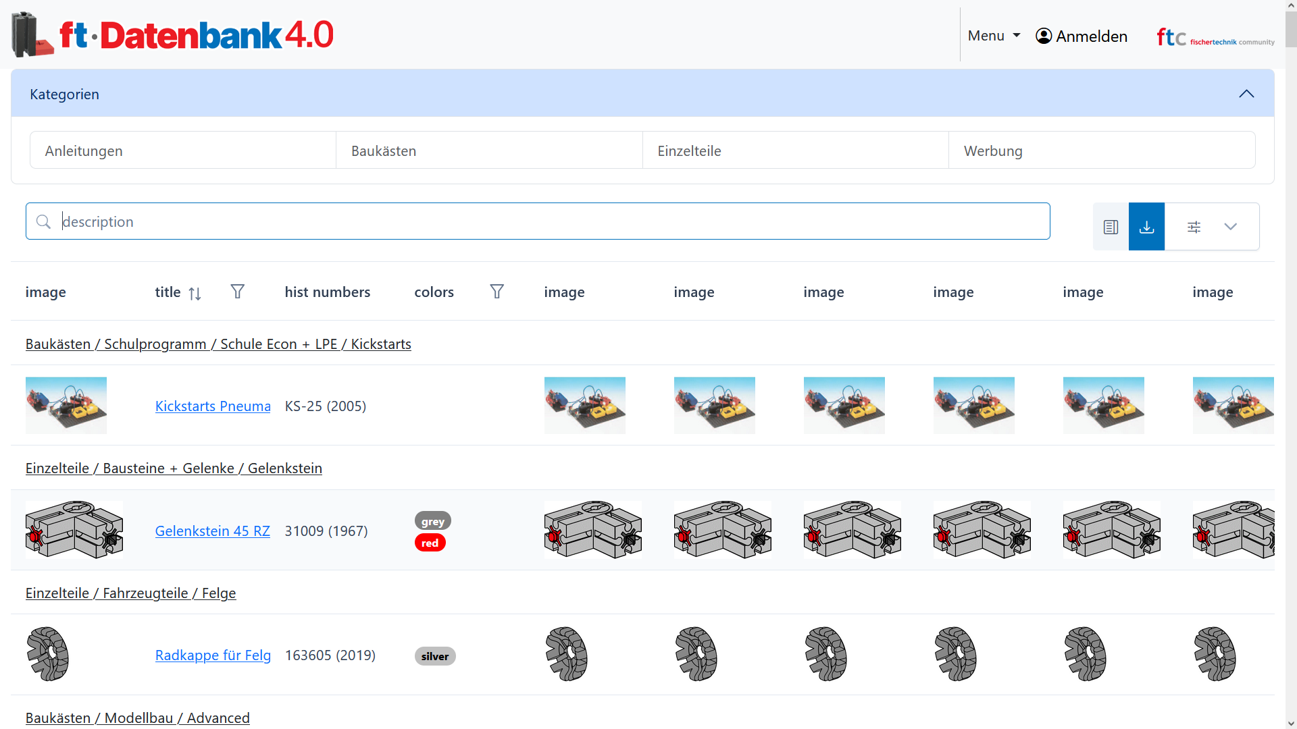Click the silver color badge

(x=434, y=656)
